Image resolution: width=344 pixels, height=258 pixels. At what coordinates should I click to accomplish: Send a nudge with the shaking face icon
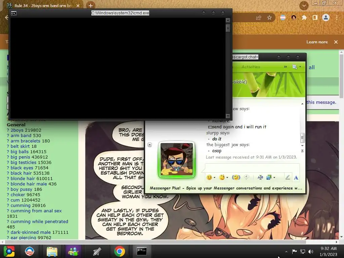tap(236, 177)
